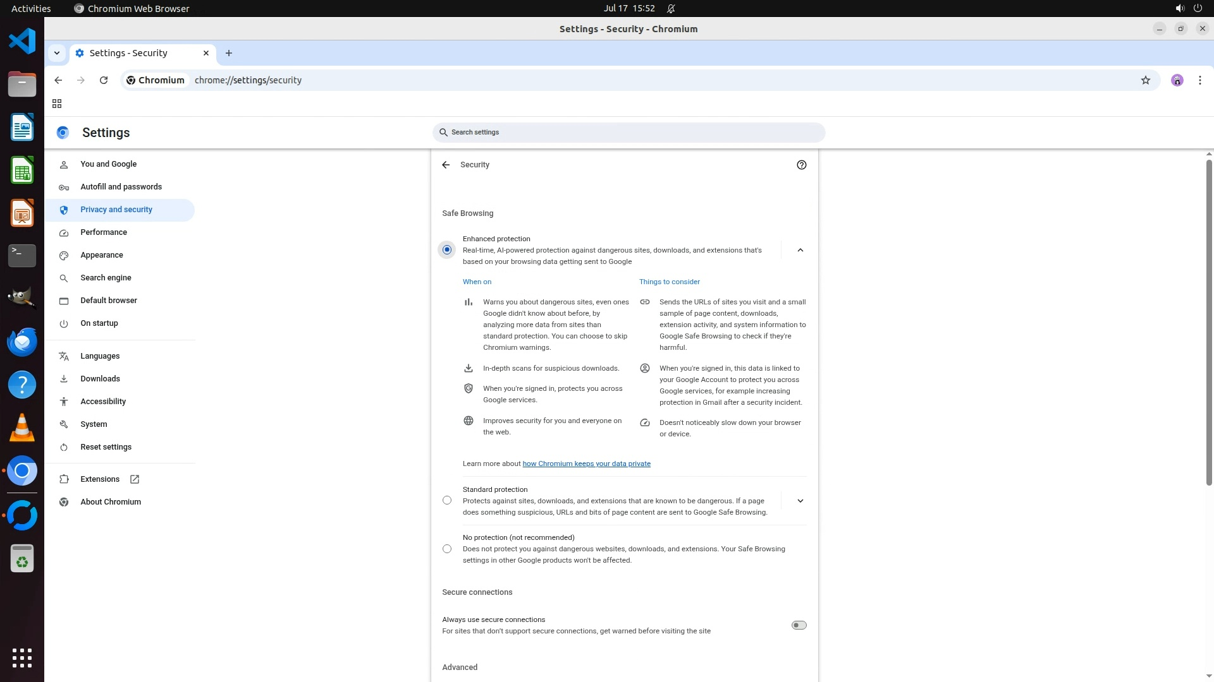The image size is (1214, 682).
Task: Bookmark this page with star icon
Action: (1145, 80)
